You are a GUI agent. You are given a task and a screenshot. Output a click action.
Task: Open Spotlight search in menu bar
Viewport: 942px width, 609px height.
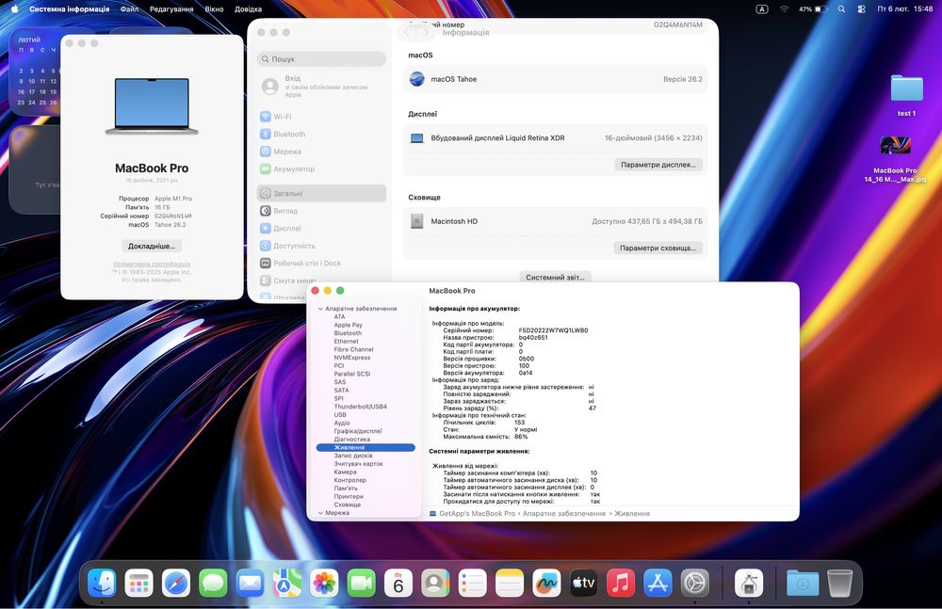pos(841,9)
